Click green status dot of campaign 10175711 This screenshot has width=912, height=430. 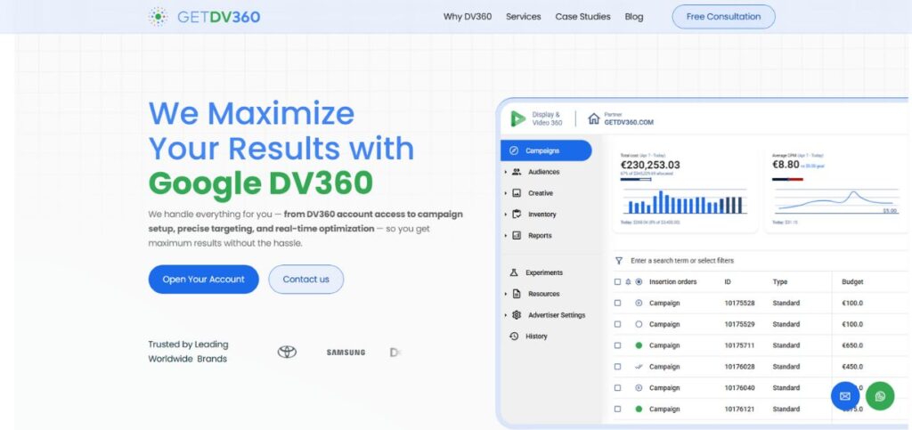click(x=639, y=345)
